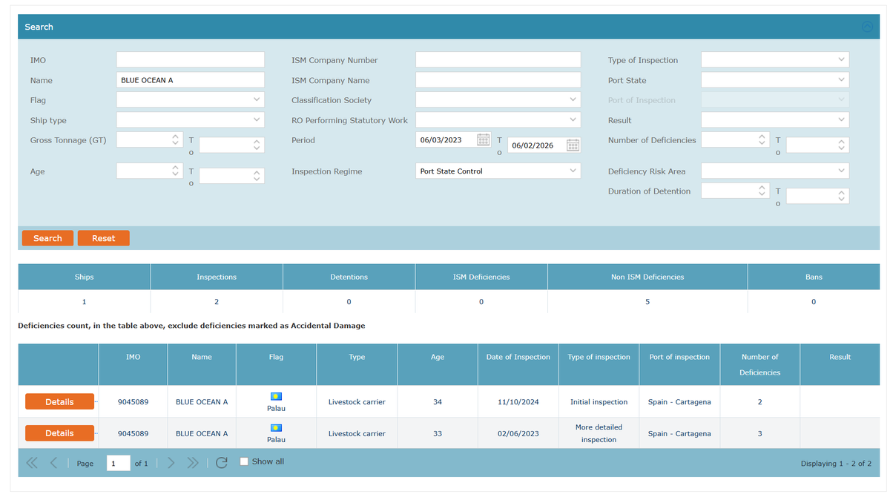Click the Palau flag in the 11/10/2024 row
The image size is (890, 500).
276,396
